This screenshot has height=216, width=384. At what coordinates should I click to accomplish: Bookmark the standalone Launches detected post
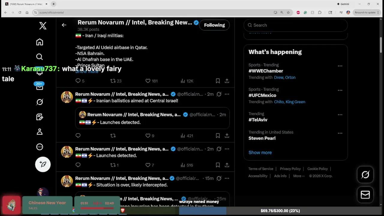218,165
